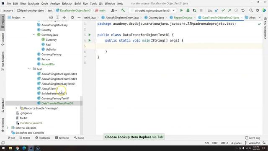Expand Resource Bundle 'messages'
Viewport: 268px width, 151px height.
coord(16,108)
